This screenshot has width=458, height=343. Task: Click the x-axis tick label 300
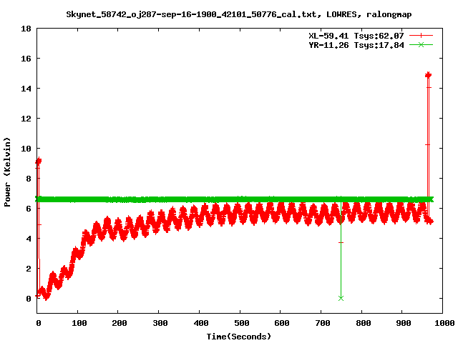(160, 323)
